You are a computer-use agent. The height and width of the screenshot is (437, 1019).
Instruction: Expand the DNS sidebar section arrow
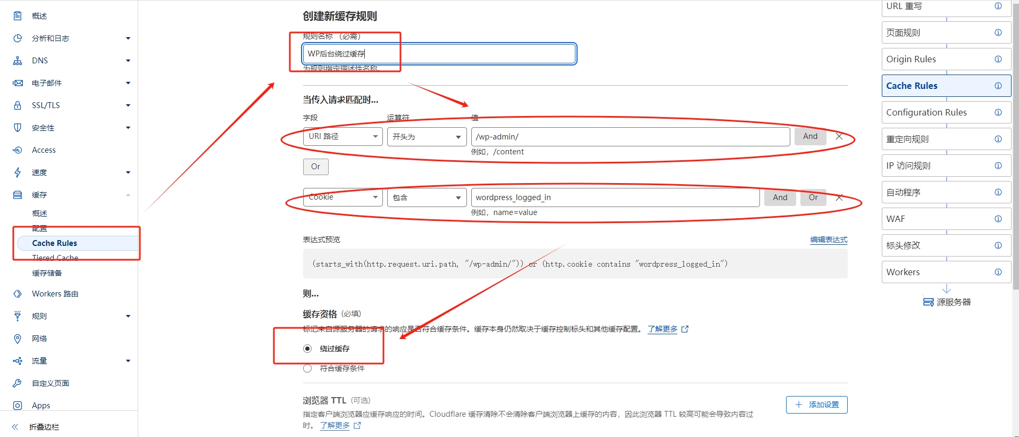tap(128, 61)
